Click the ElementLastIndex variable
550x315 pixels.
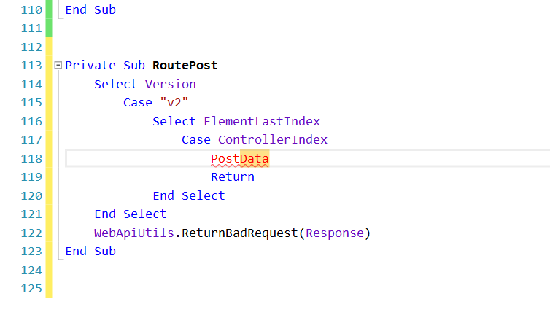(x=261, y=121)
